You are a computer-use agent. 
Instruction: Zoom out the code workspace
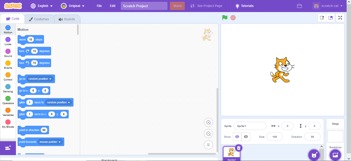pos(208,134)
